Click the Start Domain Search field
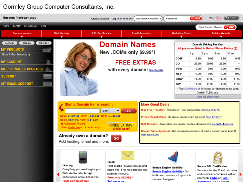Screen dimensions: 243x182 click(210, 27)
